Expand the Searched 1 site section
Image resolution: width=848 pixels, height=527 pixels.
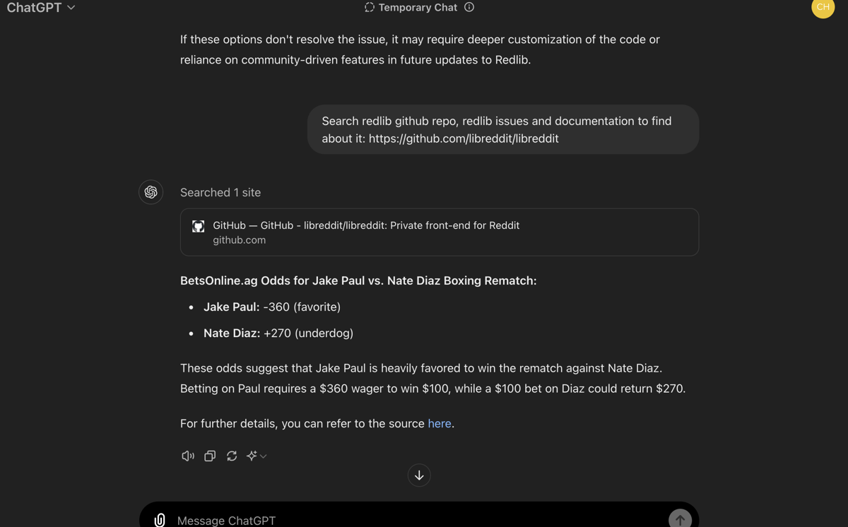click(x=220, y=192)
